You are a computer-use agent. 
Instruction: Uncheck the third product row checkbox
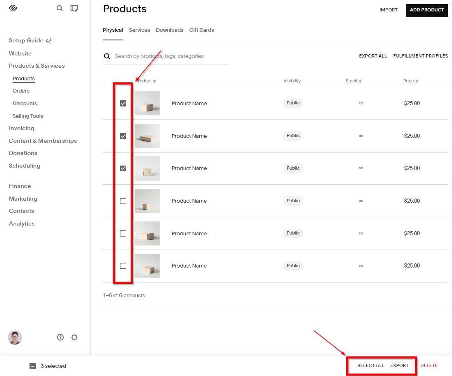click(123, 168)
